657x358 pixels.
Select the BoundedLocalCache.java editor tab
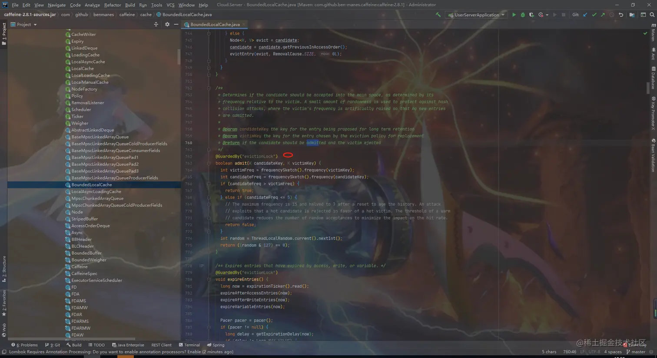(x=215, y=24)
